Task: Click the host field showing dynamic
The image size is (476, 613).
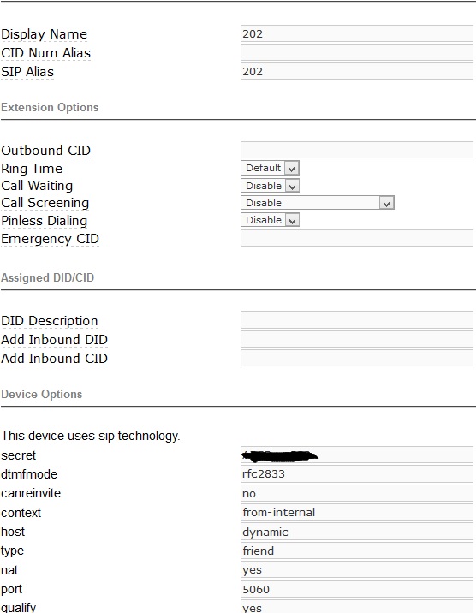Action: point(357,532)
